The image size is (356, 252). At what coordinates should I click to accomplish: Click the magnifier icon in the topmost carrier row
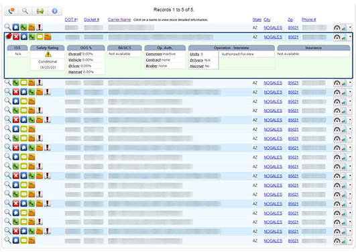[8, 27]
